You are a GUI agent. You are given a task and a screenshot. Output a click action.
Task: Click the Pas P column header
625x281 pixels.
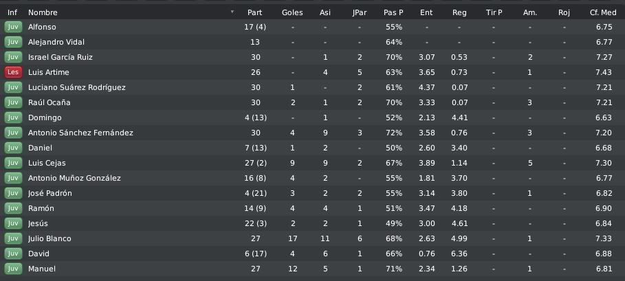[393, 12]
